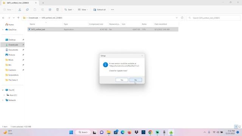Close the S4TI_unified_inst tab
This screenshot has height=136, width=242.
tap(36, 3)
